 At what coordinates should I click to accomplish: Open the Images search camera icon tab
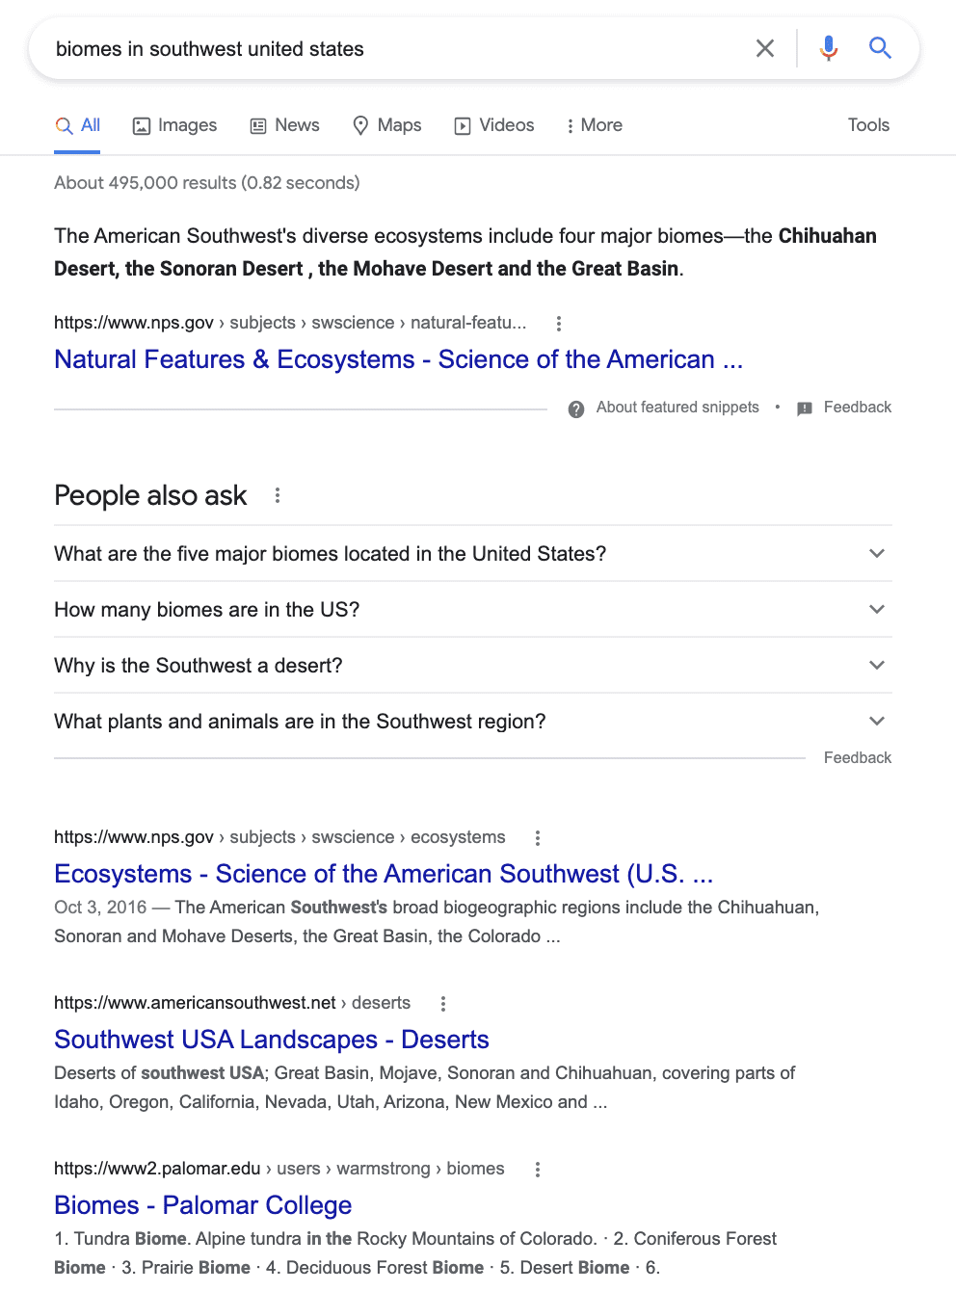tap(142, 125)
